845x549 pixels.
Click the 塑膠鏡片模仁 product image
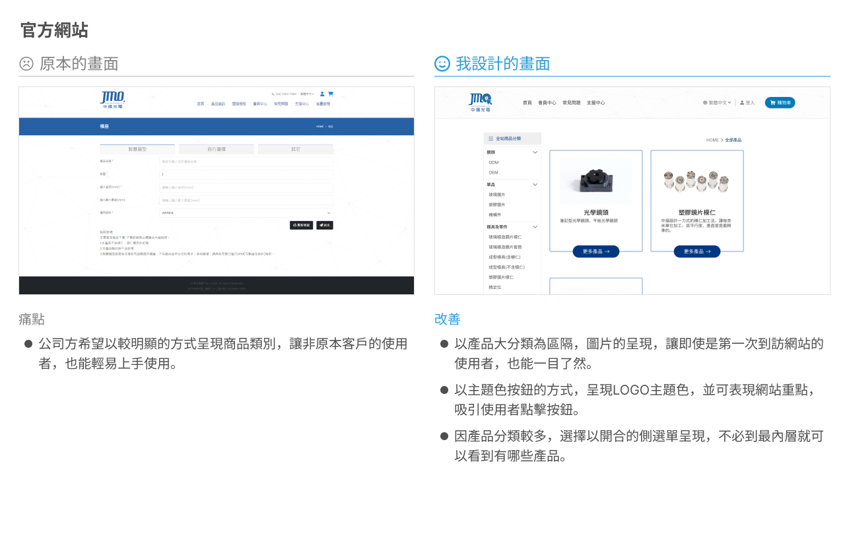pyautogui.click(x=696, y=180)
